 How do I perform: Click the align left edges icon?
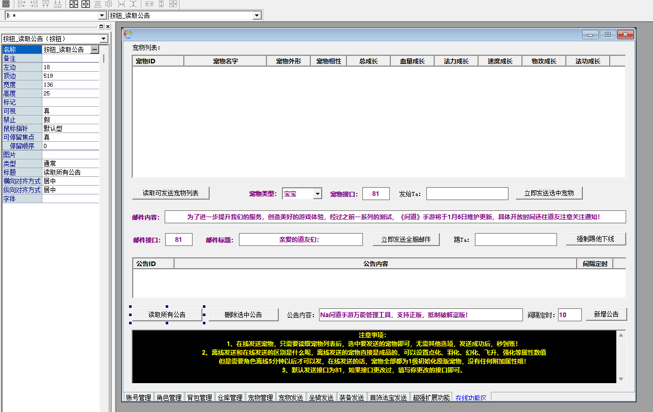[22, 4]
